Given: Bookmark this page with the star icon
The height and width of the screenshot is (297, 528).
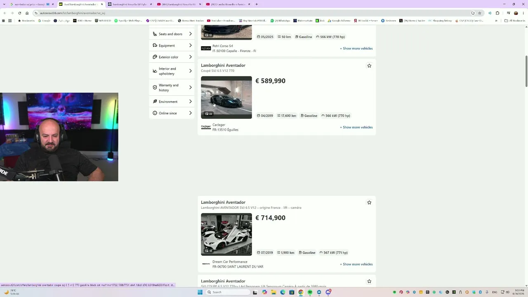Looking at the screenshot, I should point(479,13).
